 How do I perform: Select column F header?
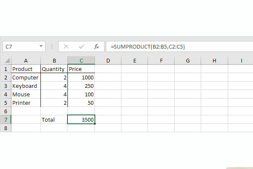tap(161, 61)
